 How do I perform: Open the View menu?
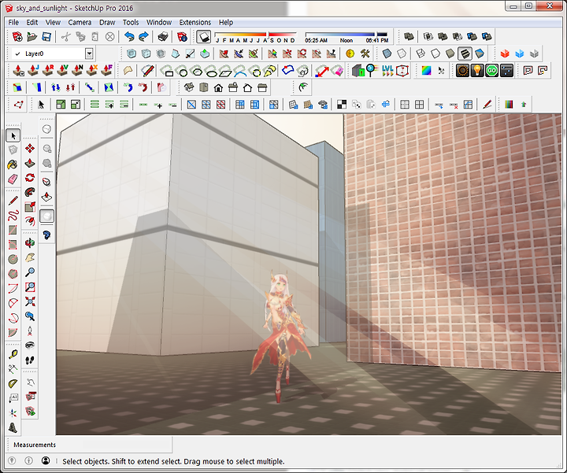point(53,22)
